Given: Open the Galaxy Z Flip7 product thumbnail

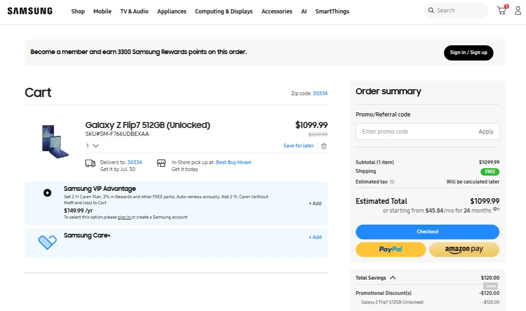Looking at the screenshot, I should click(55, 141).
